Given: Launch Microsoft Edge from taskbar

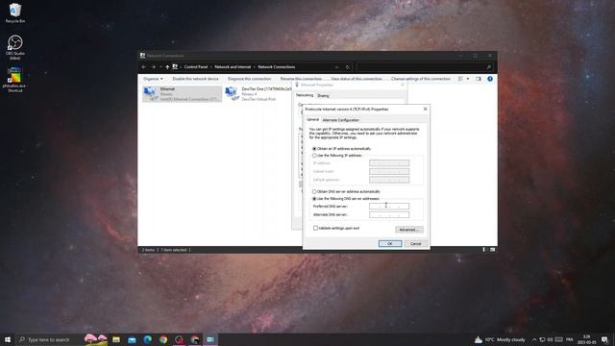Looking at the screenshot, I should tap(147, 339).
